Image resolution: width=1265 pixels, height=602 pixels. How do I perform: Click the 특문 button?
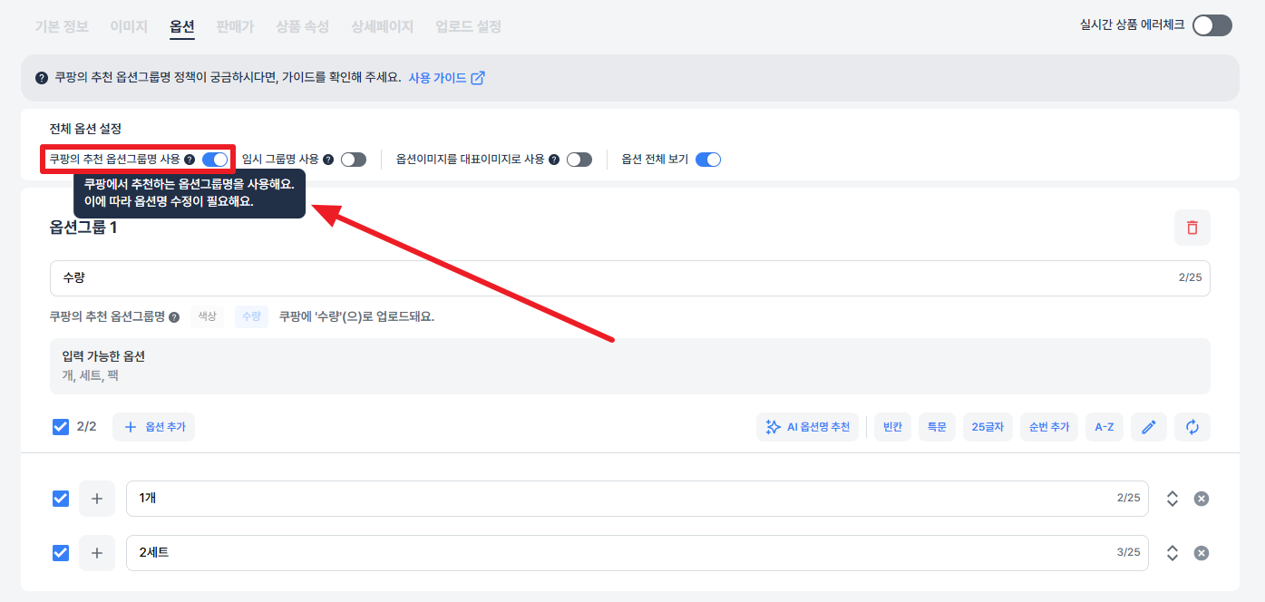(937, 427)
